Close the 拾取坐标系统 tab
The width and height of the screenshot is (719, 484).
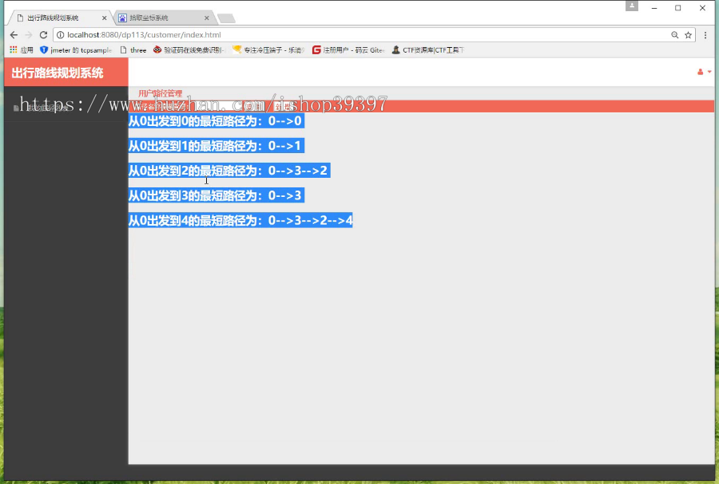click(x=207, y=18)
